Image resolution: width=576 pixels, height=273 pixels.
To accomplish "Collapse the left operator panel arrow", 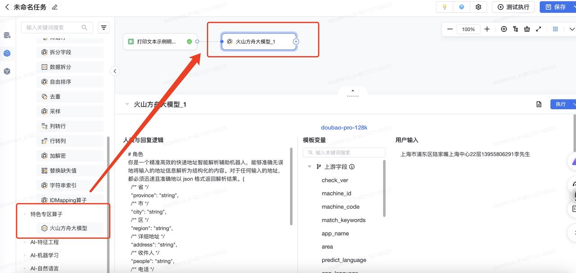I will pos(115,71).
